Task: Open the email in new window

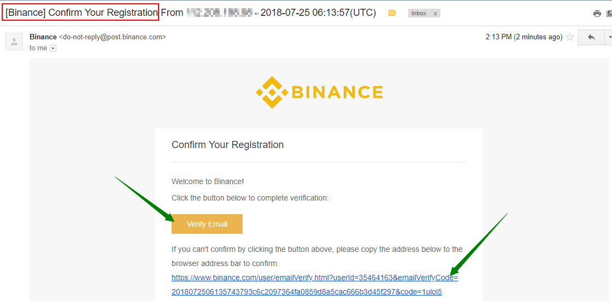Action: [610, 14]
